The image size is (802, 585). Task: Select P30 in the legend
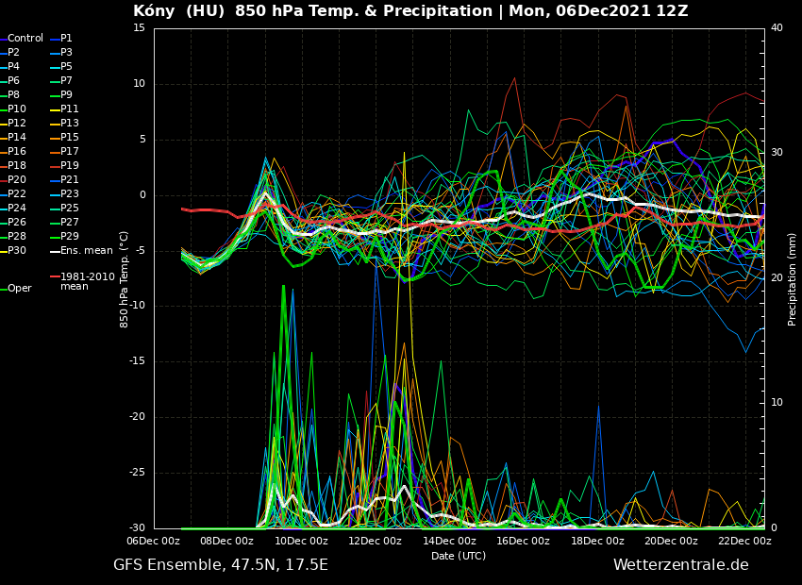click(17, 251)
